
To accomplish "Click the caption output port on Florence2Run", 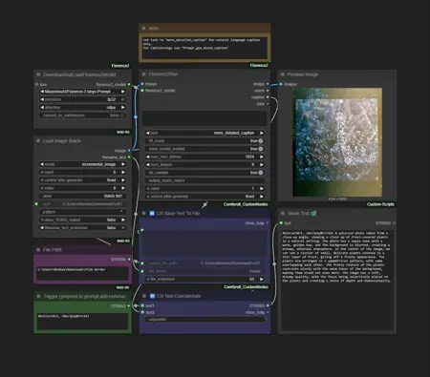I will 268,97.
